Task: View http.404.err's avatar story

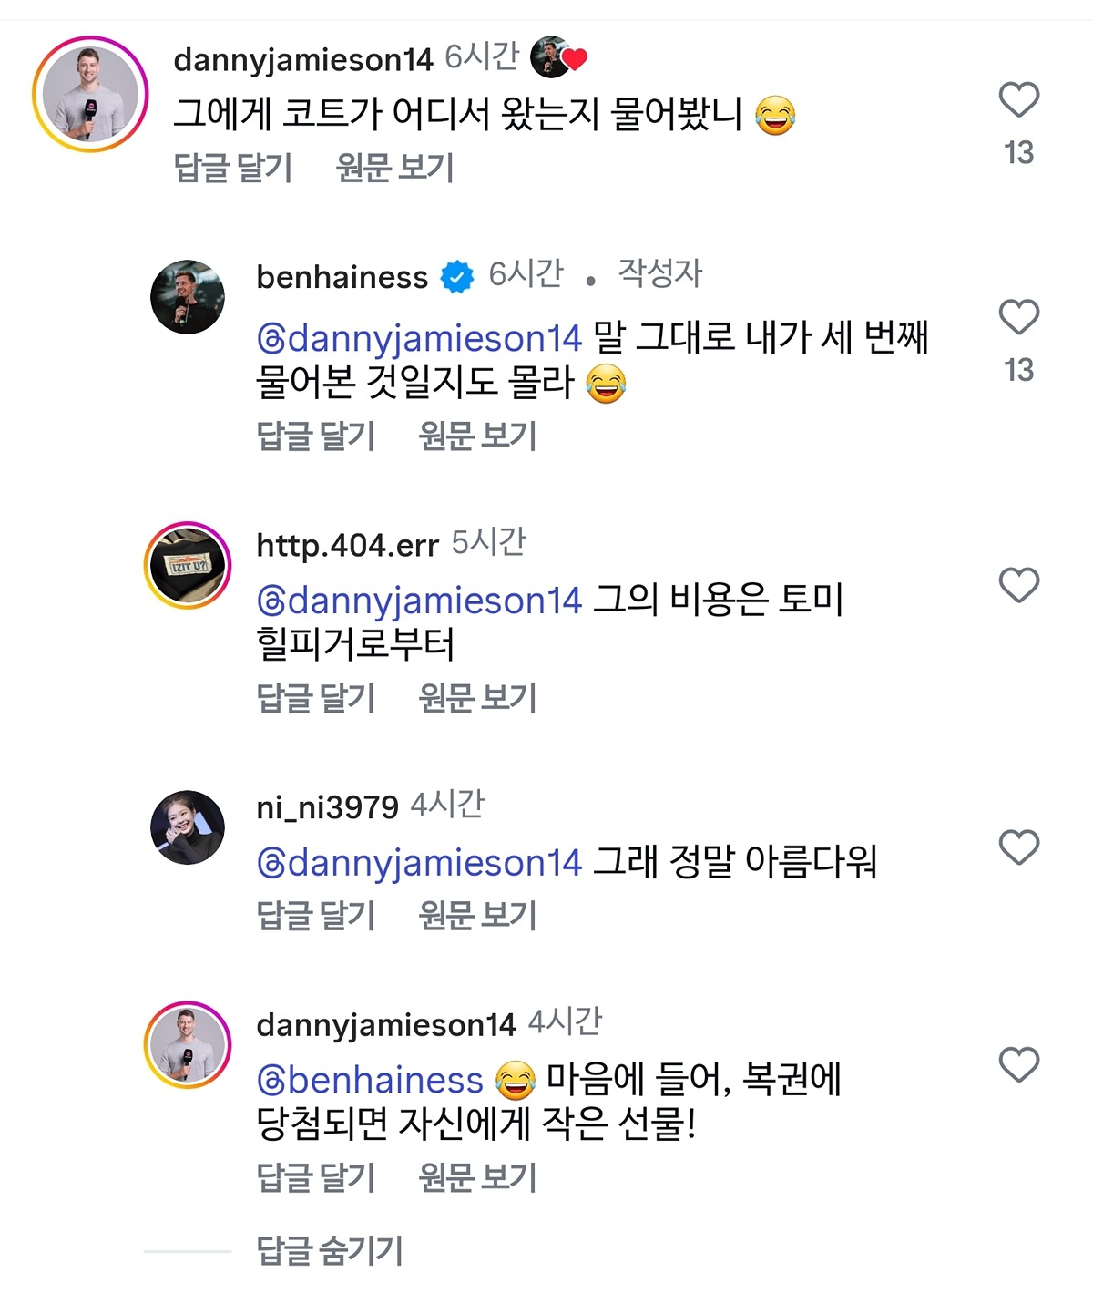Action: point(188,566)
